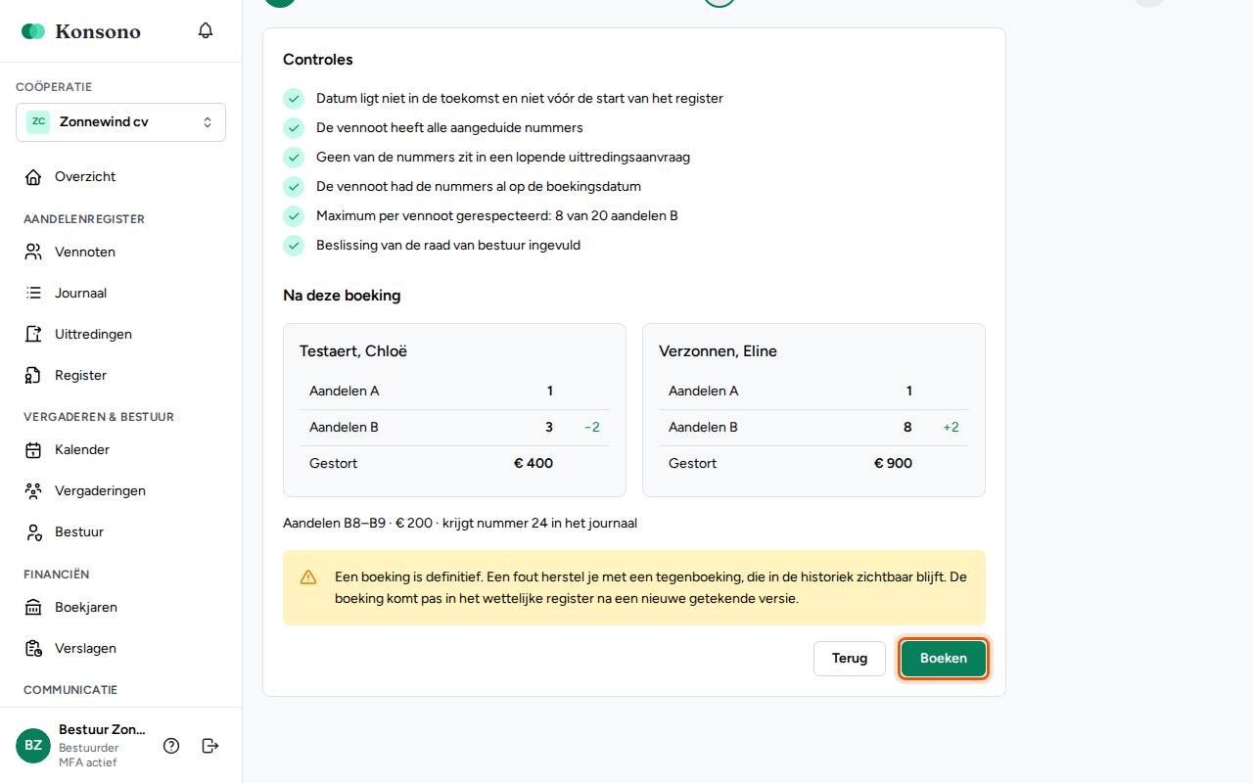The height and width of the screenshot is (783, 1253).
Task: Confirm with the Boeken button
Action: pyautogui.click(x=944, y=659)
